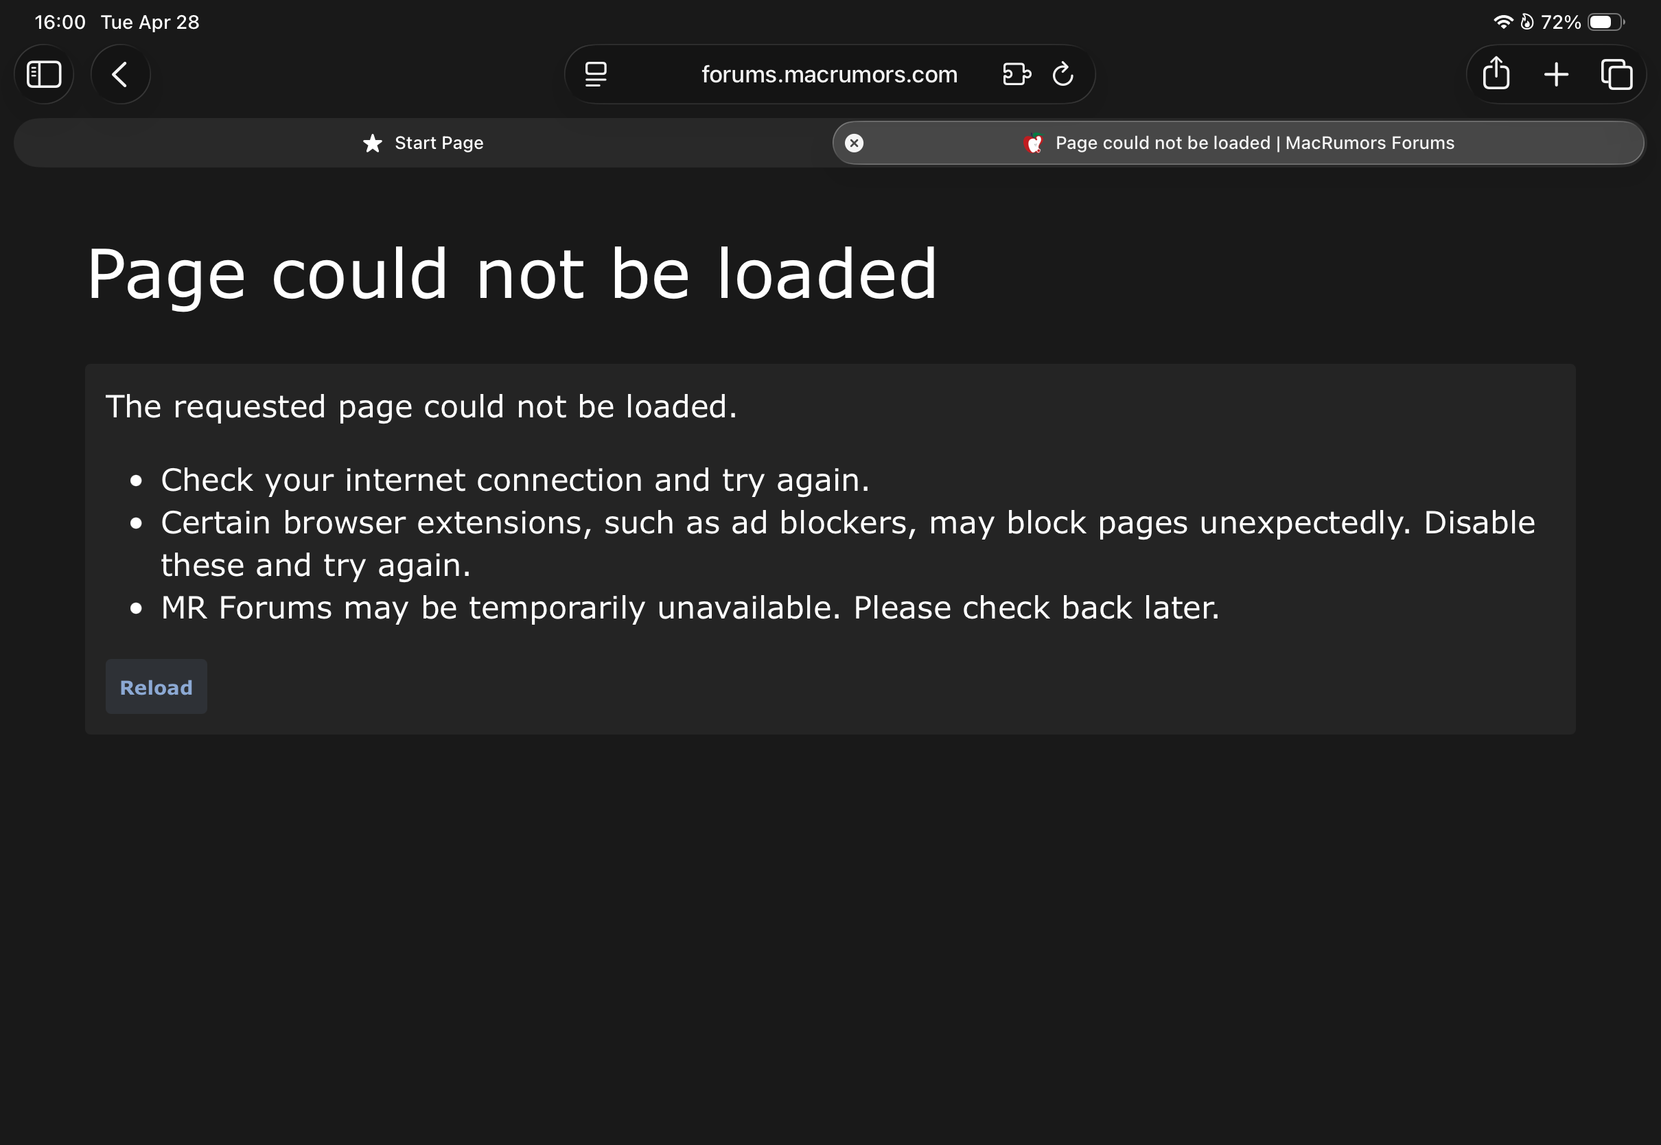Open the page menu in address bar
The width and height of the screenshot is (1661, 1145).
[596, 74]
